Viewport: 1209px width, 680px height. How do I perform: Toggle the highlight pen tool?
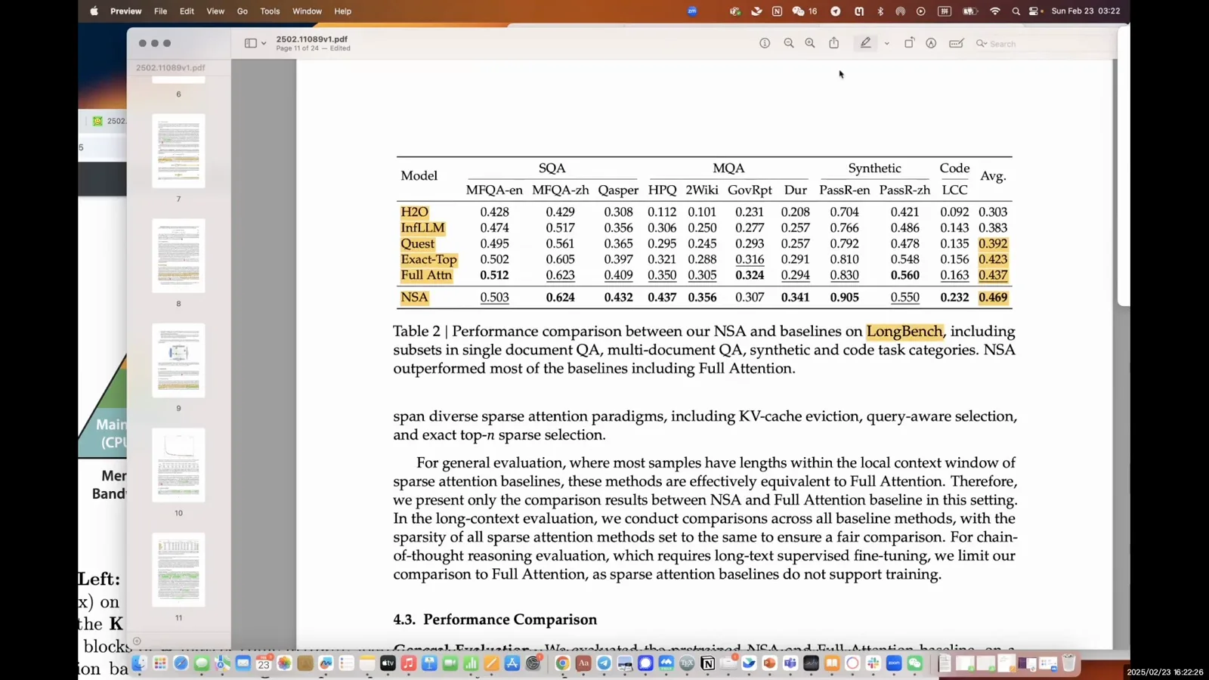[x=865, y=43]
